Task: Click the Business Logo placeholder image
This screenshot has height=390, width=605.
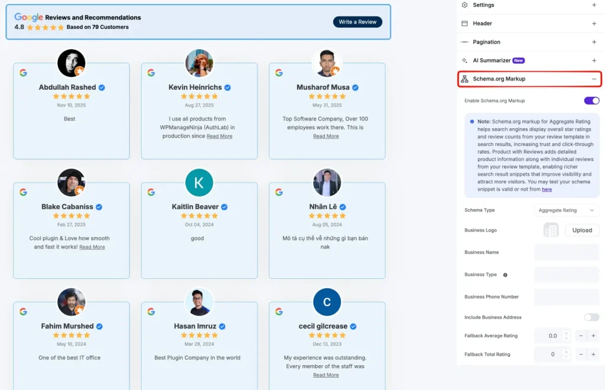Action: tap(551, 230)
